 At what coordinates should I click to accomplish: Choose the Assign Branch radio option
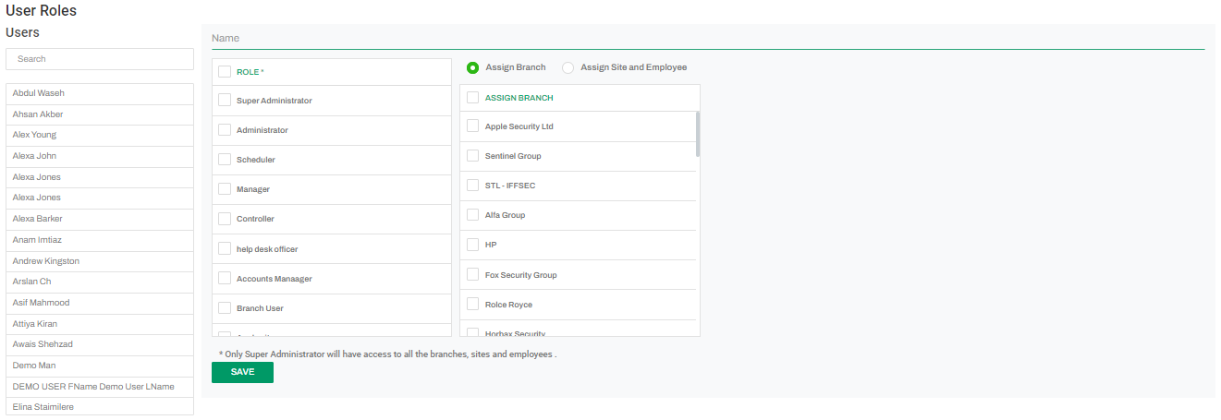pos(473,67)
